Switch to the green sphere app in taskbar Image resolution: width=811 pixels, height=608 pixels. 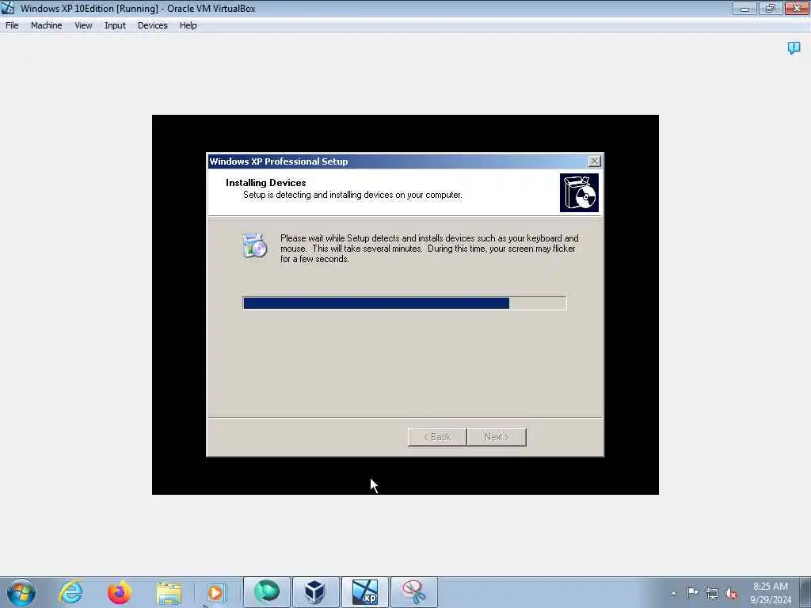267,592
